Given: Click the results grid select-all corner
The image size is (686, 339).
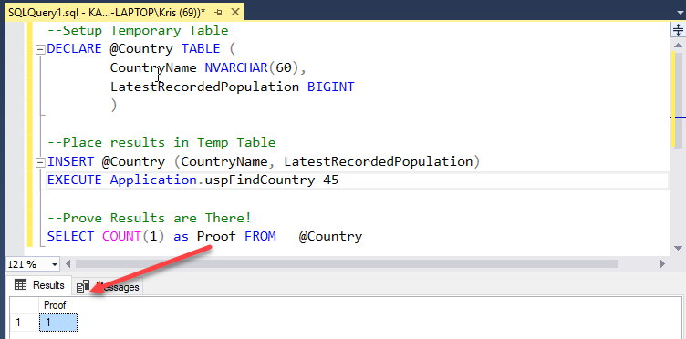Looking at the screenshot, I should tap(24, 306).
